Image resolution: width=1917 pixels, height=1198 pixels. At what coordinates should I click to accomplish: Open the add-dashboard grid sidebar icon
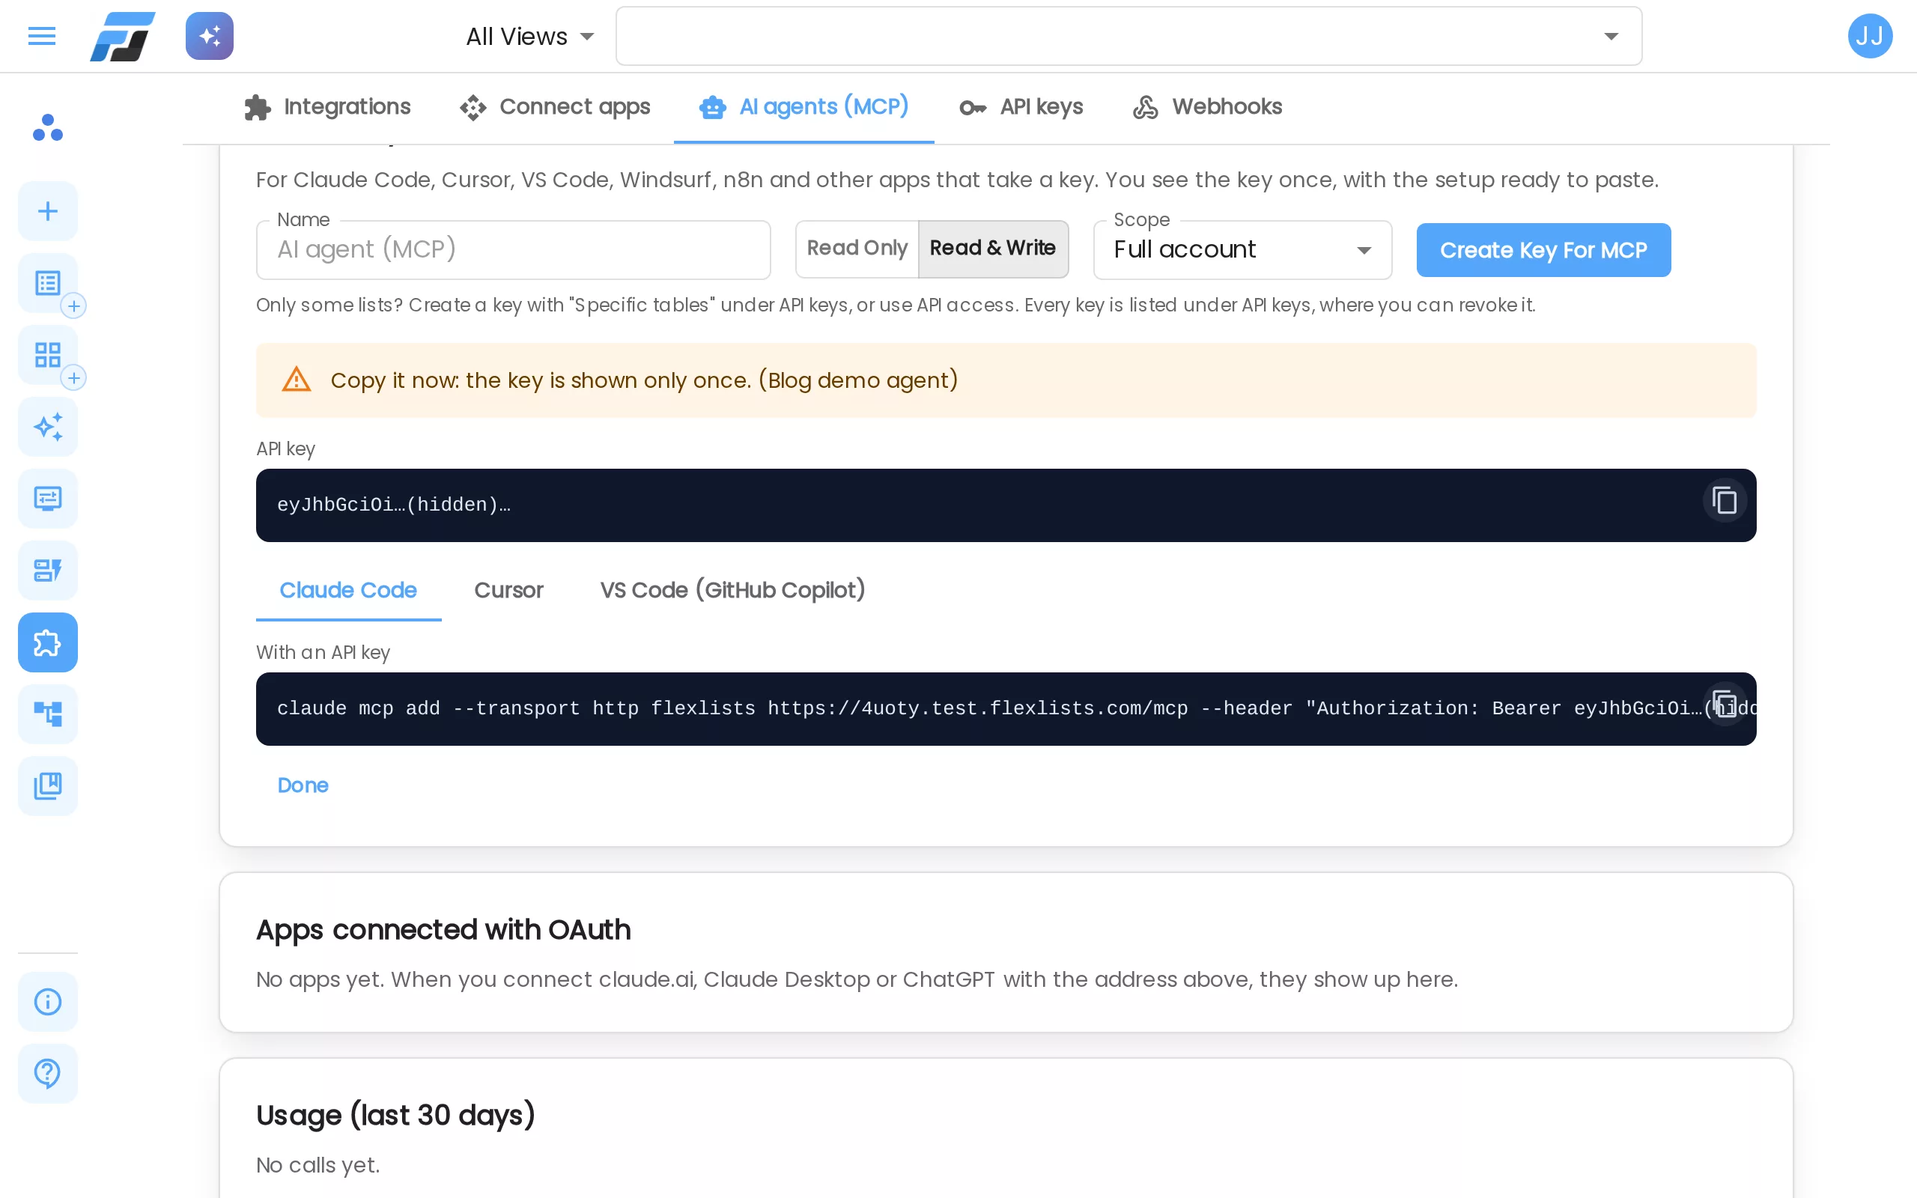point(47,355)
